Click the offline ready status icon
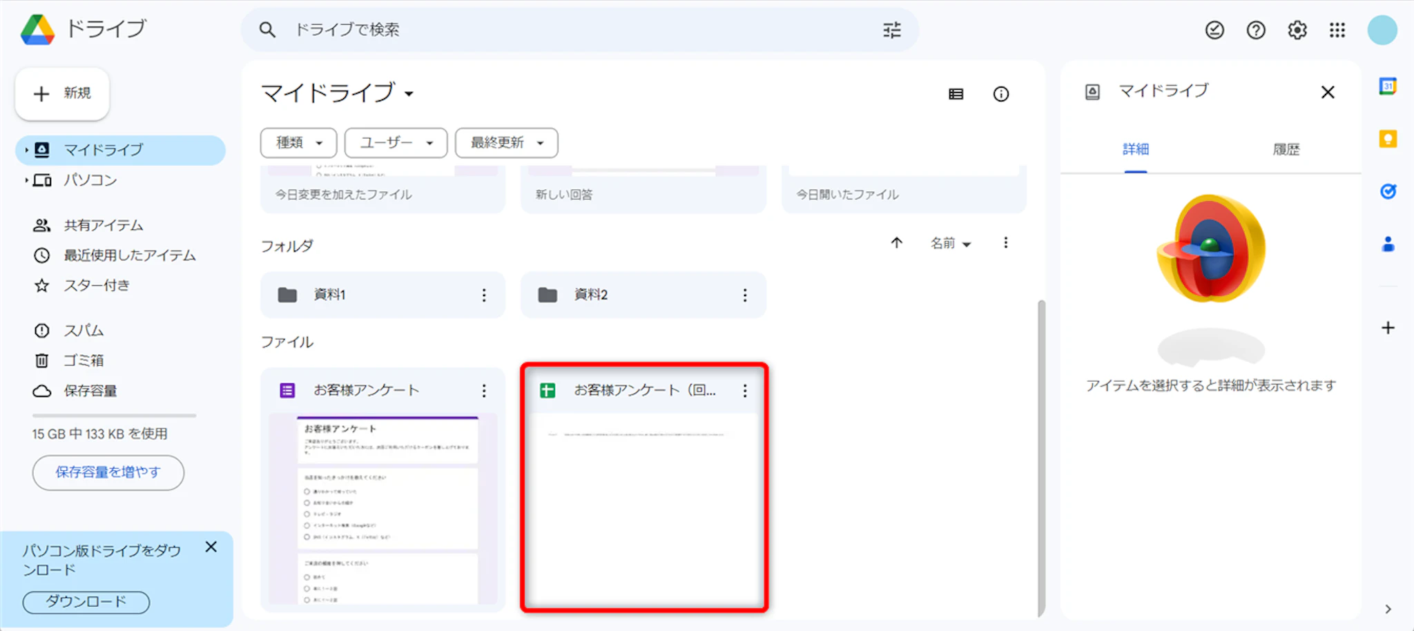Screen dimensions: 1414x631 [x=1214, y=30]
